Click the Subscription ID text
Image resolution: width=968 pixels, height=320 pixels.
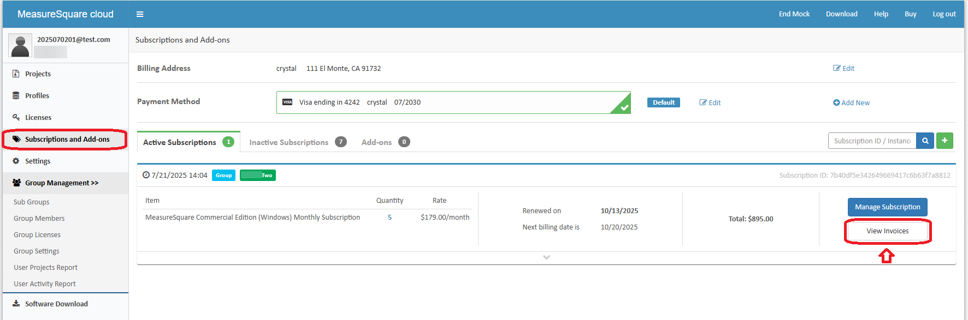(x=865, y=175)
